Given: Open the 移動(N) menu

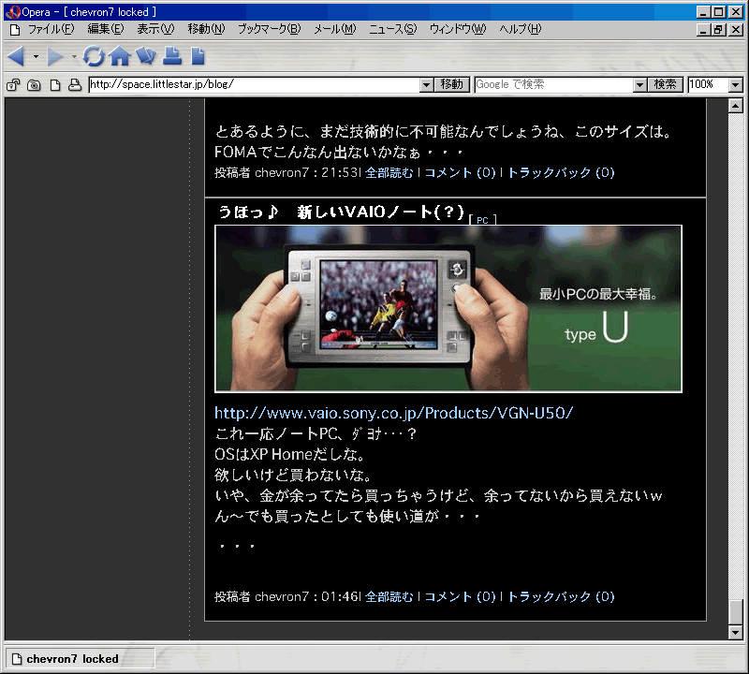Looking at the screenshot, I should pos(206,29).
